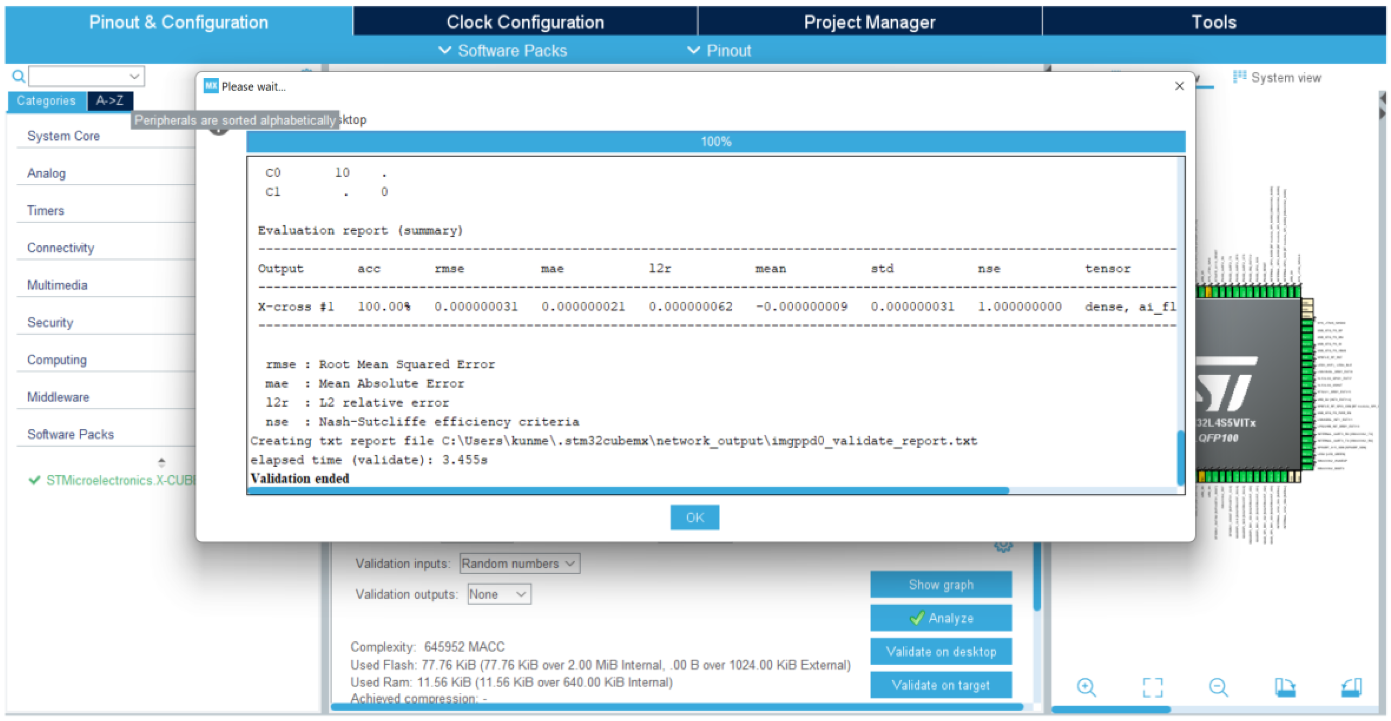The width and height of the screenshot is (1391, 721).
Task: Switch to the Clock Configuration tab
Action: (524, 22)
